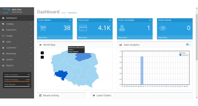Click the Customers legend color swatch

click(x=180, y=55)
